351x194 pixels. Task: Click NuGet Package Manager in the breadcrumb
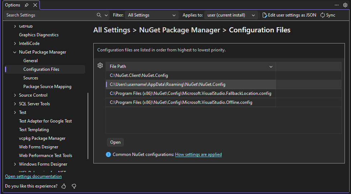point(179,30)
